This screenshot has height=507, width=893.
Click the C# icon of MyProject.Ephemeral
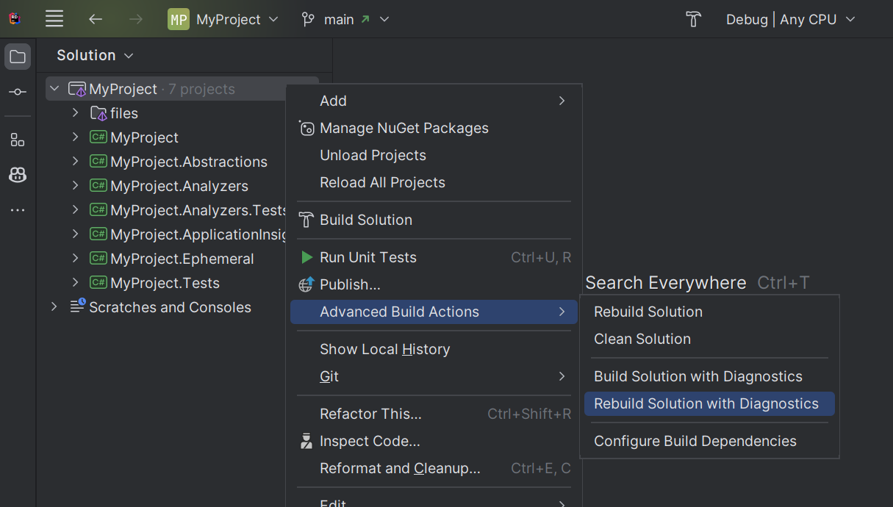(98, 259)
